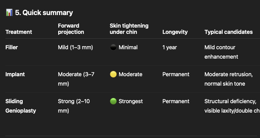Select the Filler row label
This screenshot has height=138, width=260.
(12, 47)
